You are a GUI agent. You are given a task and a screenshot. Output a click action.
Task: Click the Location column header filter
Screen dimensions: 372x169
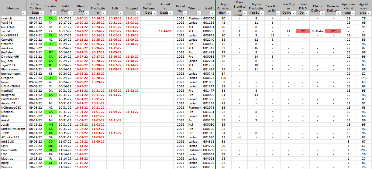click(x=53, y=13)
